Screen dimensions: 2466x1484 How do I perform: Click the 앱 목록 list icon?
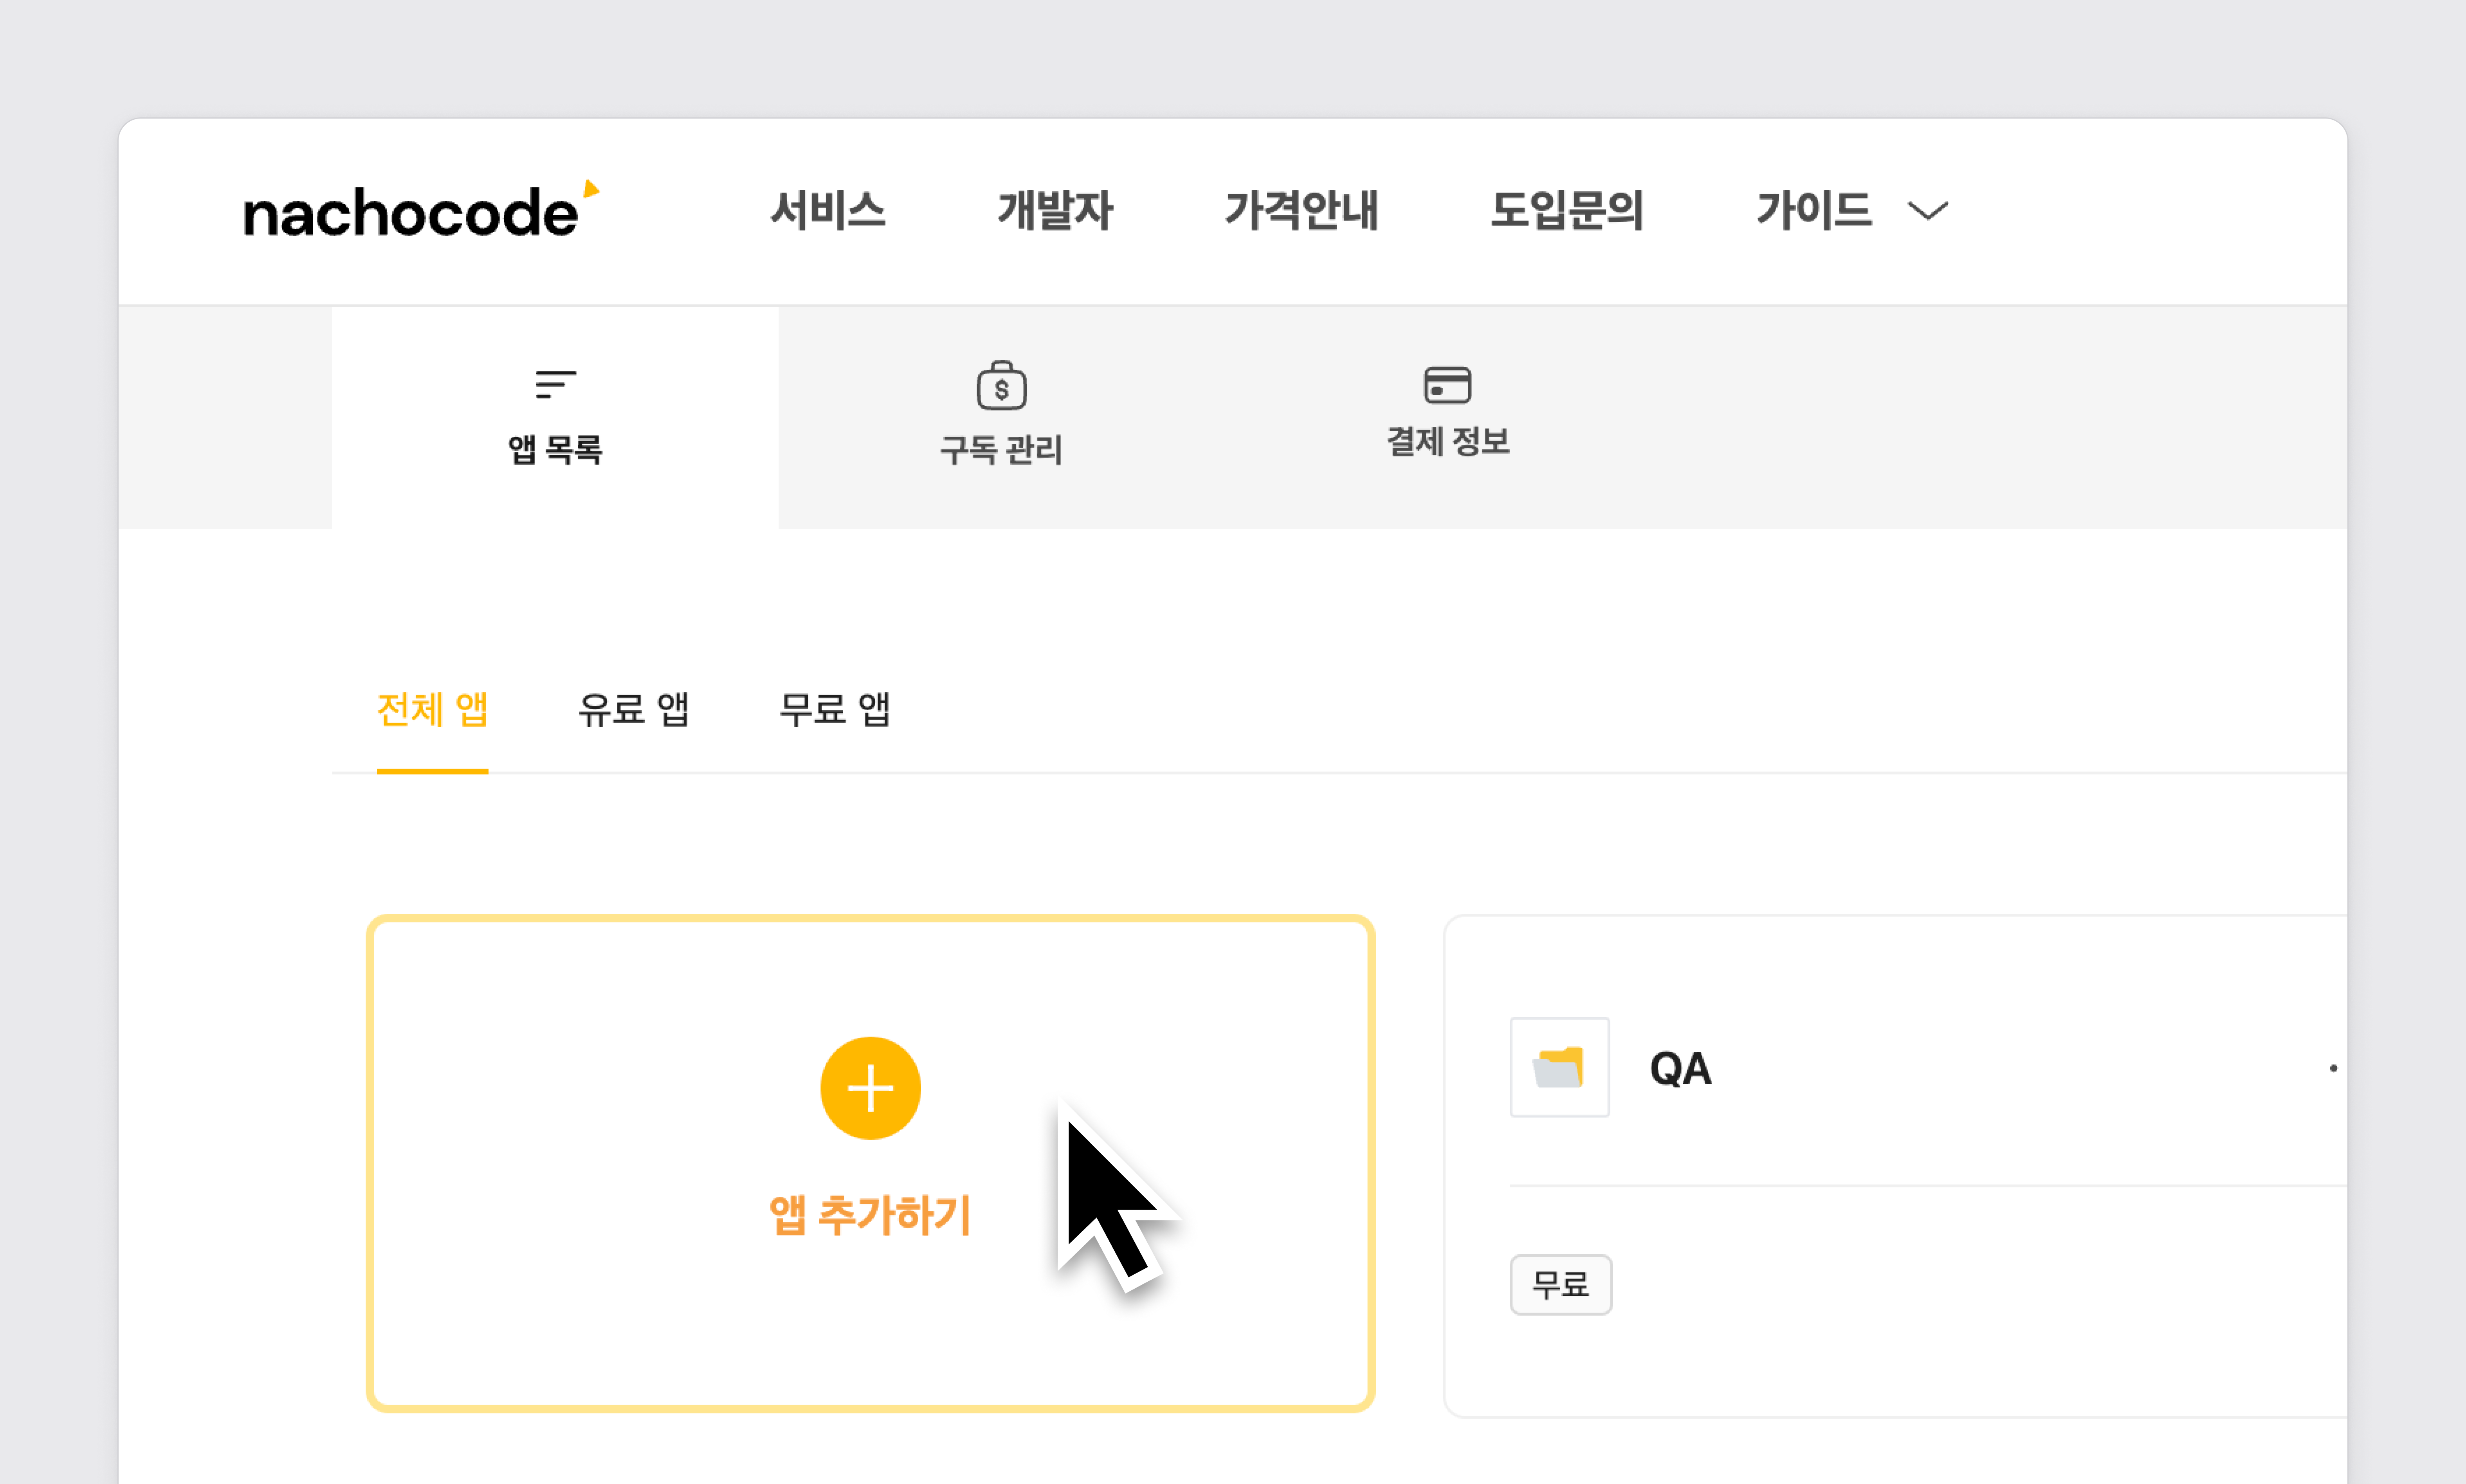(x=555, y=384)
